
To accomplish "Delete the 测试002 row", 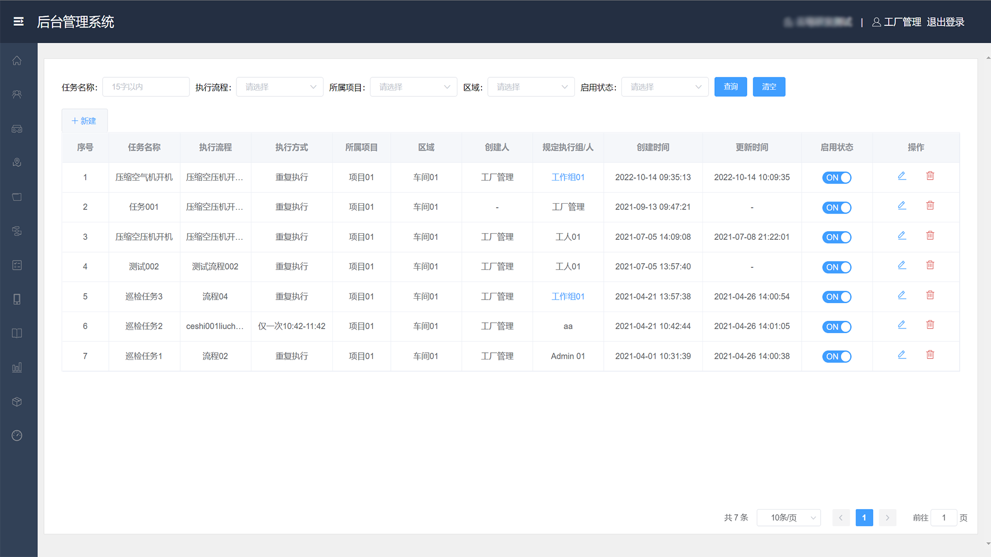I will pyautogui.click(x=930, y=265).
